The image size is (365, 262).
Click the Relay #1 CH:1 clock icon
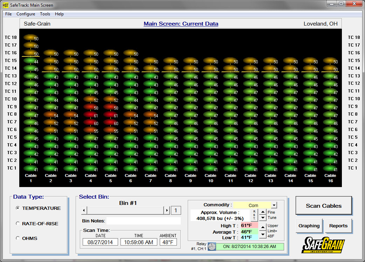[x=212, y=246]
